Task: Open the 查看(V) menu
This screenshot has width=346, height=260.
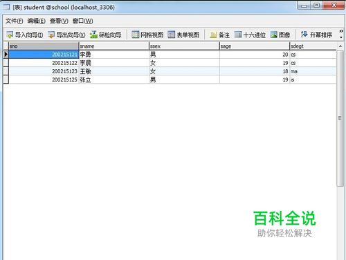Action: (x=59, y=21)
